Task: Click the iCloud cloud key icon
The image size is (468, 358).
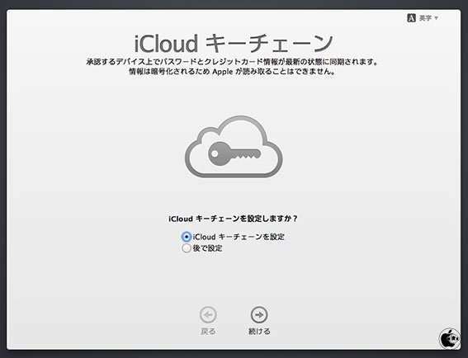Action: pyautogui.click(x=234, y=147)
